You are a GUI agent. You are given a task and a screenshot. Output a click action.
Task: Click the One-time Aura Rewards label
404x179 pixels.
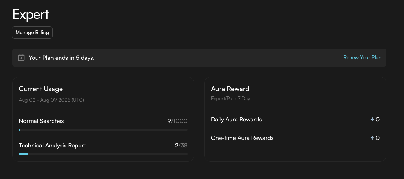point(242,138)
